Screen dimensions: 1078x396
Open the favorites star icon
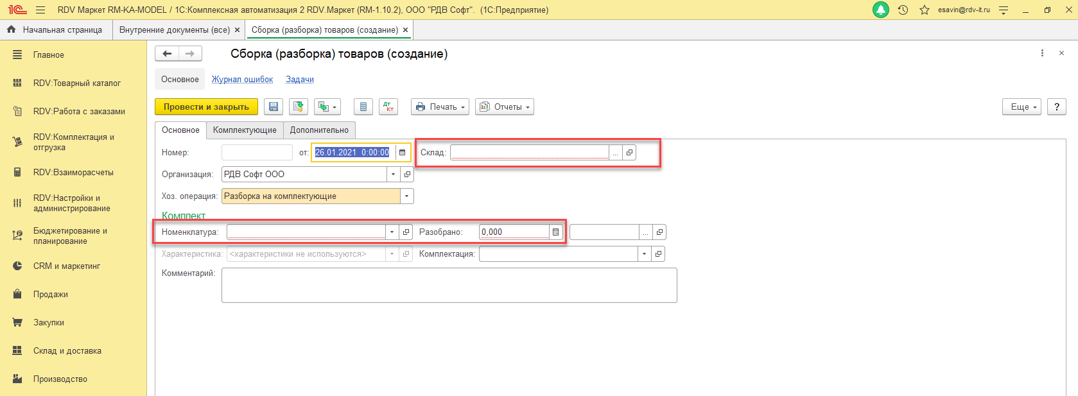925,10
